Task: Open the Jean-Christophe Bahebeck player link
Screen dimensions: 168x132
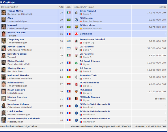Action: [24, 118]
